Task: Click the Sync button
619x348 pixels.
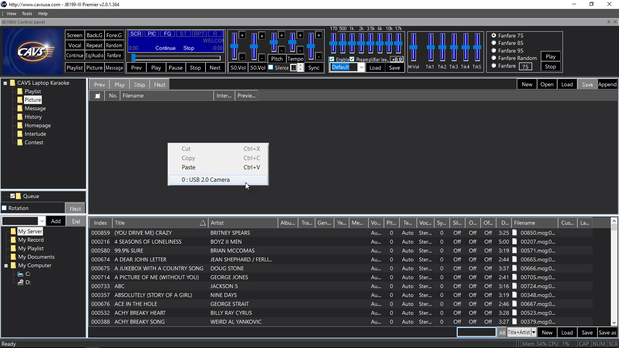Action: pos(314,68)
